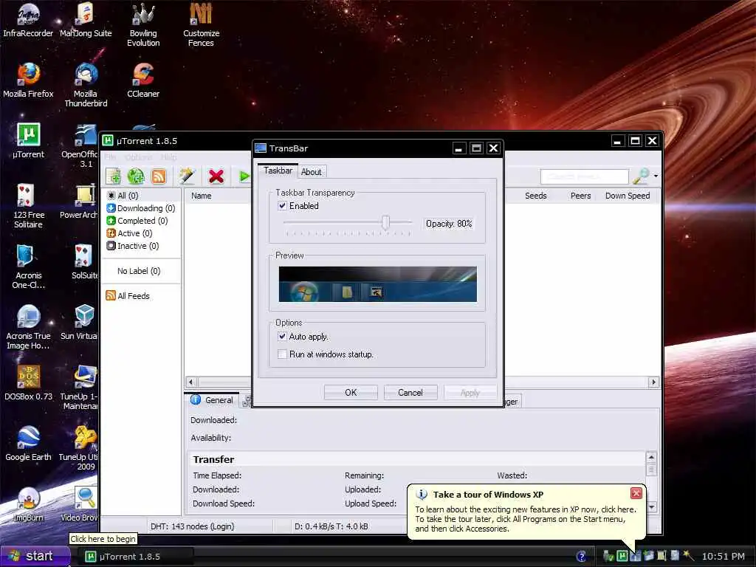Open 123 Free Solitaire desktop icon
The height and width of the screenshot is (567, 756).
(x=28, y=206)
